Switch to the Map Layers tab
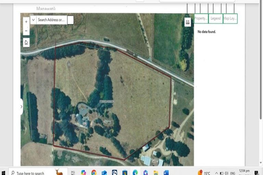Screen dimensions: 263x175 point(230,18)
